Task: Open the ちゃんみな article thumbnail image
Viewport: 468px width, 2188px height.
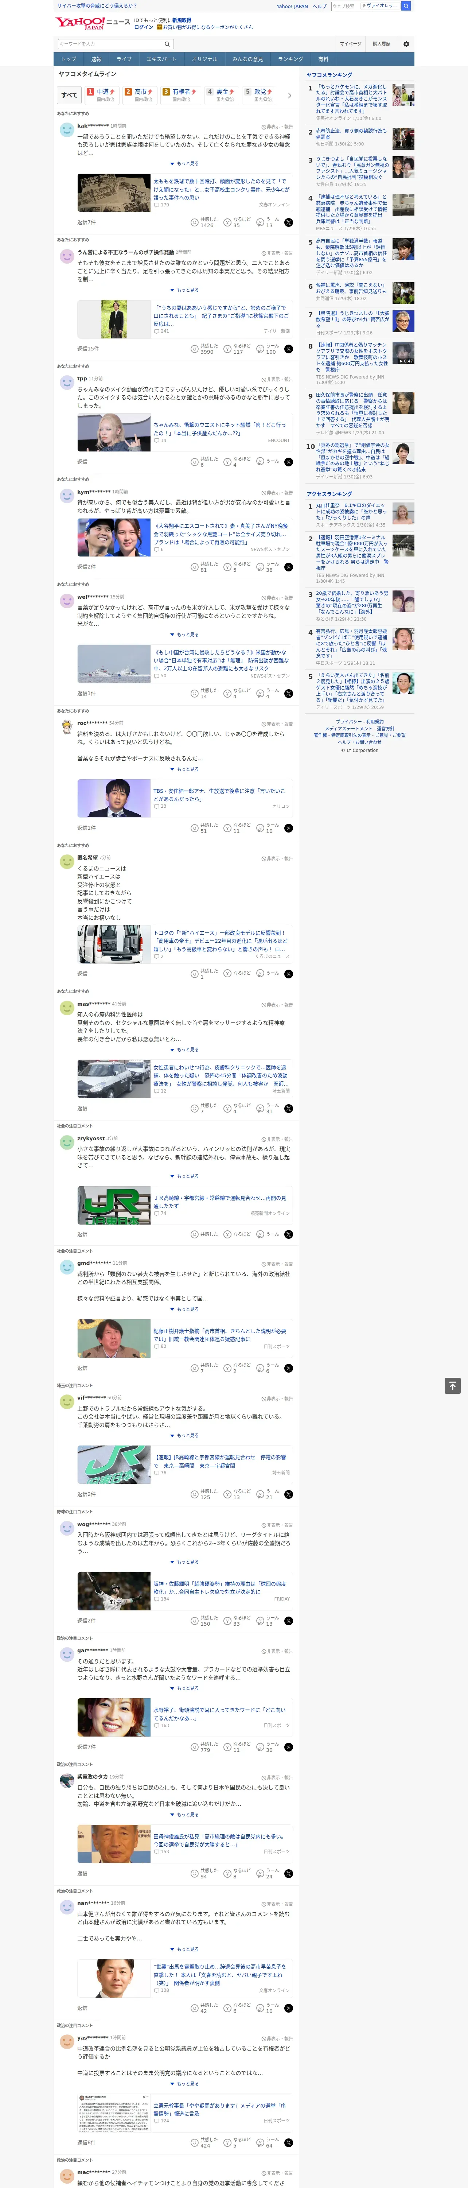Action: pyautogui.click(x=114, y=433)
